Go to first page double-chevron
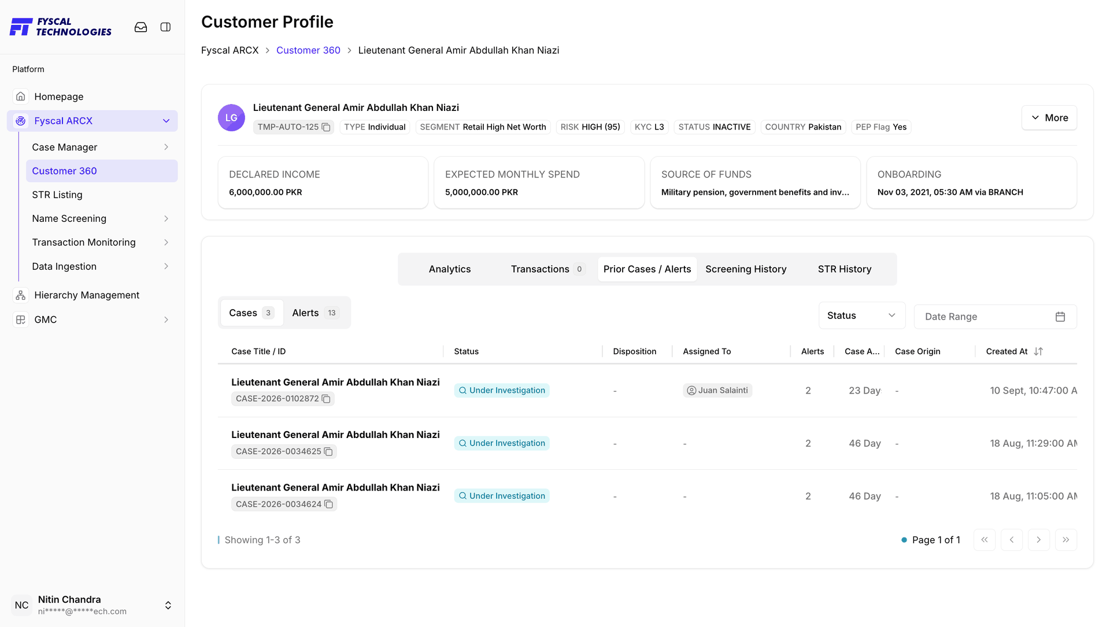Image resolution: width=1110 pixels, height=627 pixels. coord(985,540)
